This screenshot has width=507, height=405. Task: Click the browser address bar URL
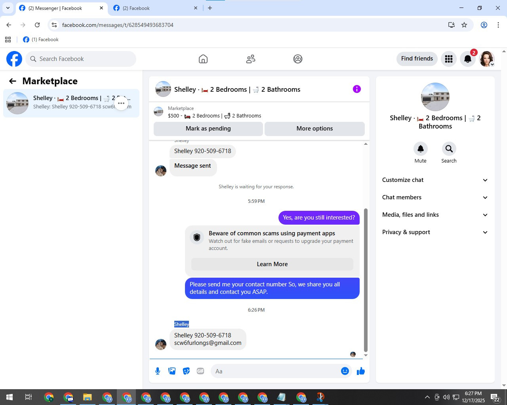(118, 25)
